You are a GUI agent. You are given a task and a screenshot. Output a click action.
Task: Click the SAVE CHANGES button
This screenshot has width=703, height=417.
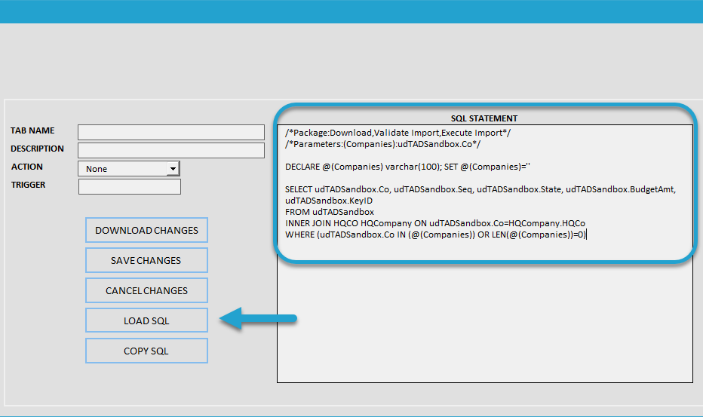pos(146,260)
